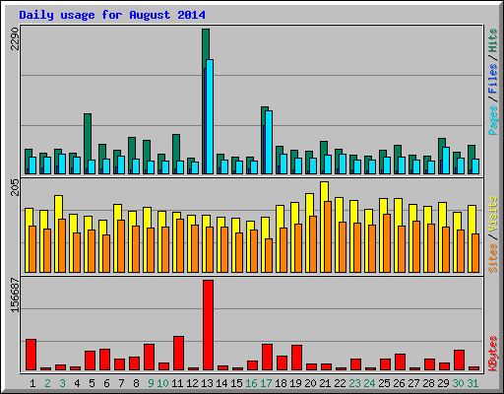Click the 156687 axis maximum label

point(15,295)
